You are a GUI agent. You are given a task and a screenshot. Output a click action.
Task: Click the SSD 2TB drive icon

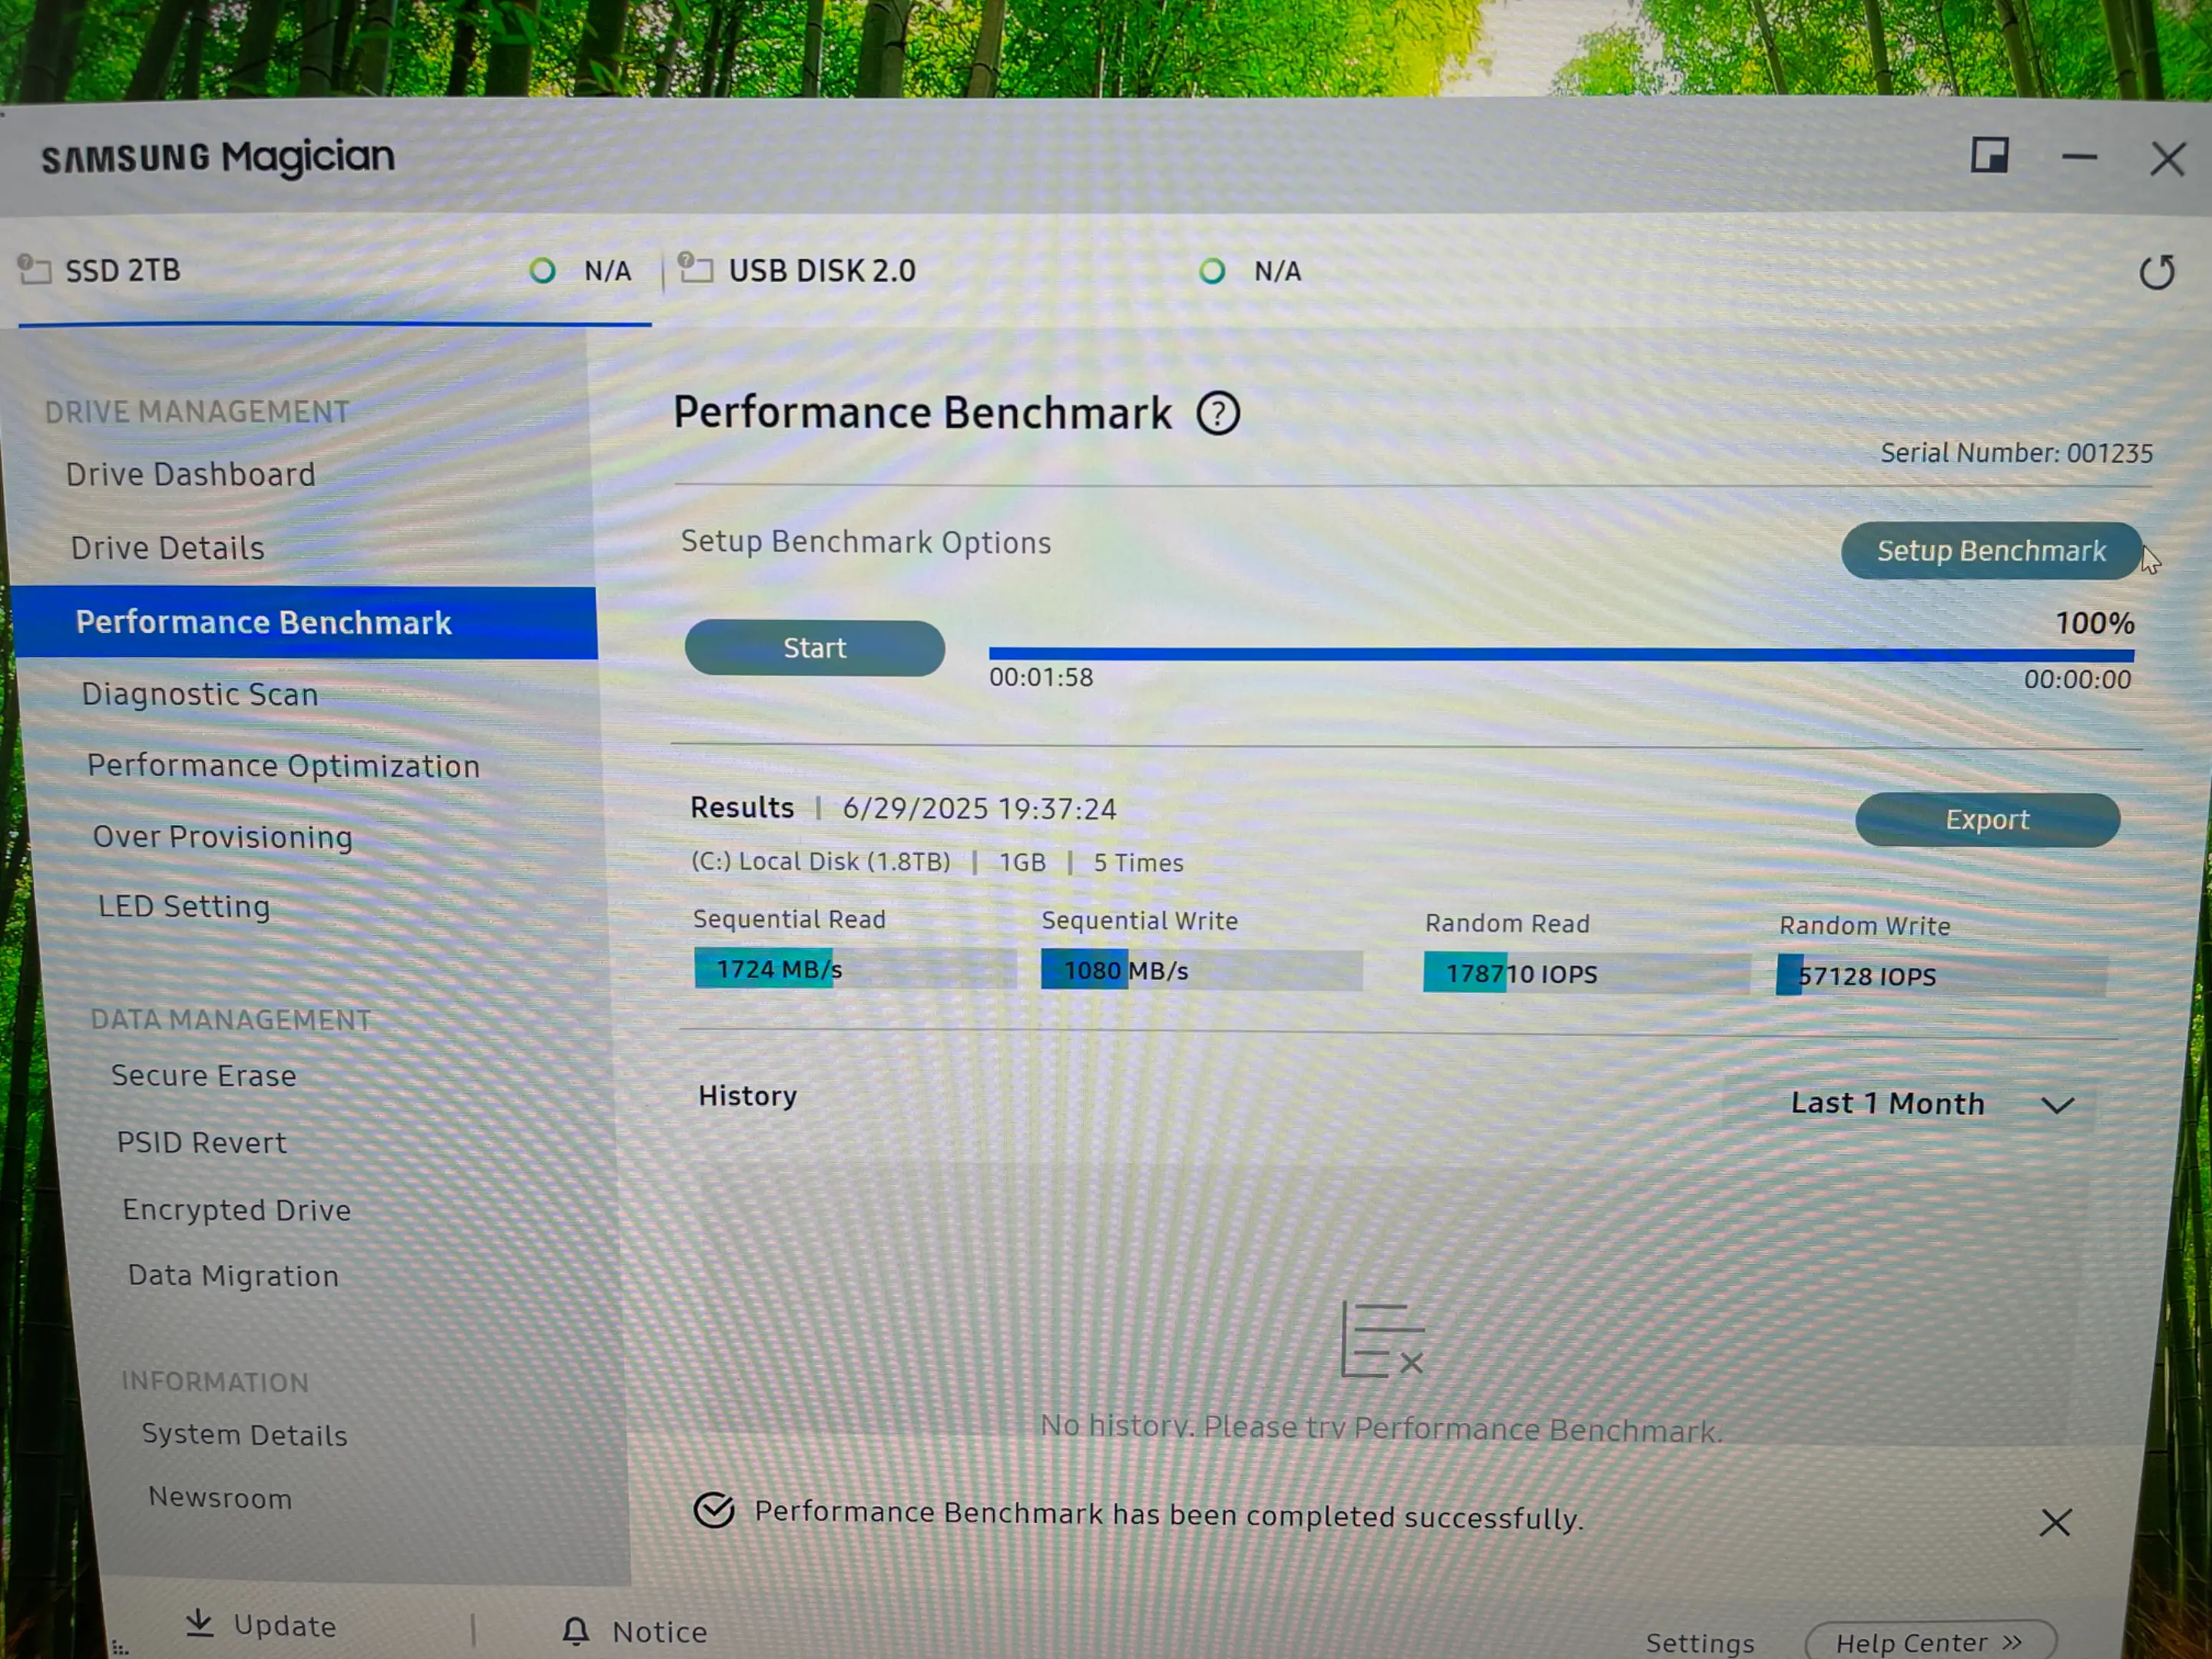coord(34,269)
